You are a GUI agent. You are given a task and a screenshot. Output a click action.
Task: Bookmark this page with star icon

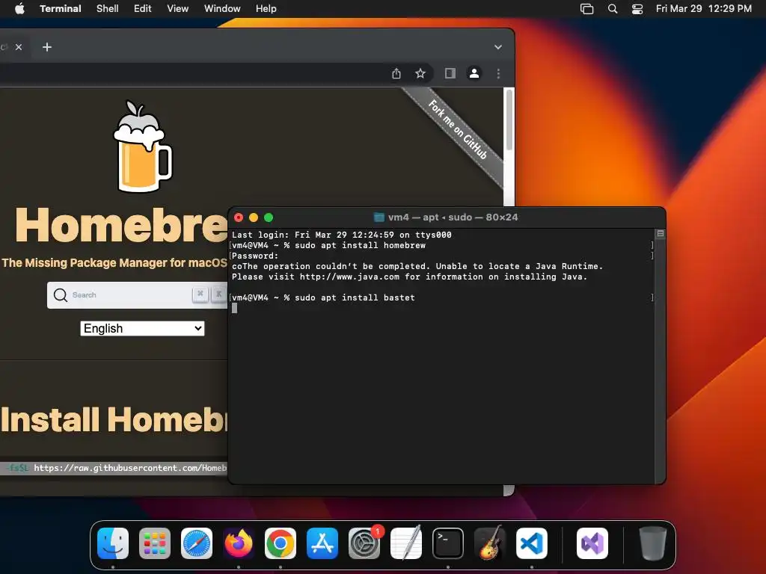coord(420,73)
